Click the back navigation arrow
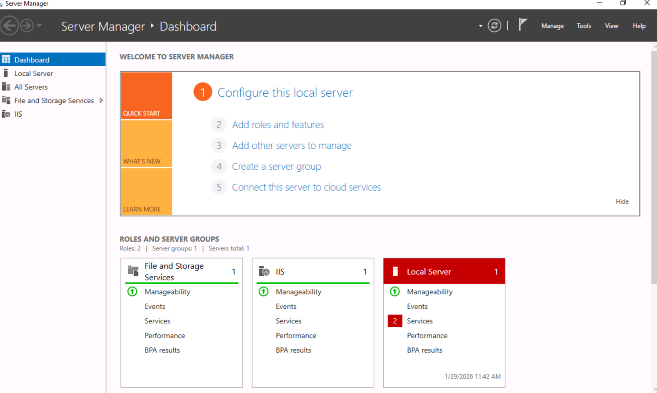The image size is (657, 393). coord(10,26)
